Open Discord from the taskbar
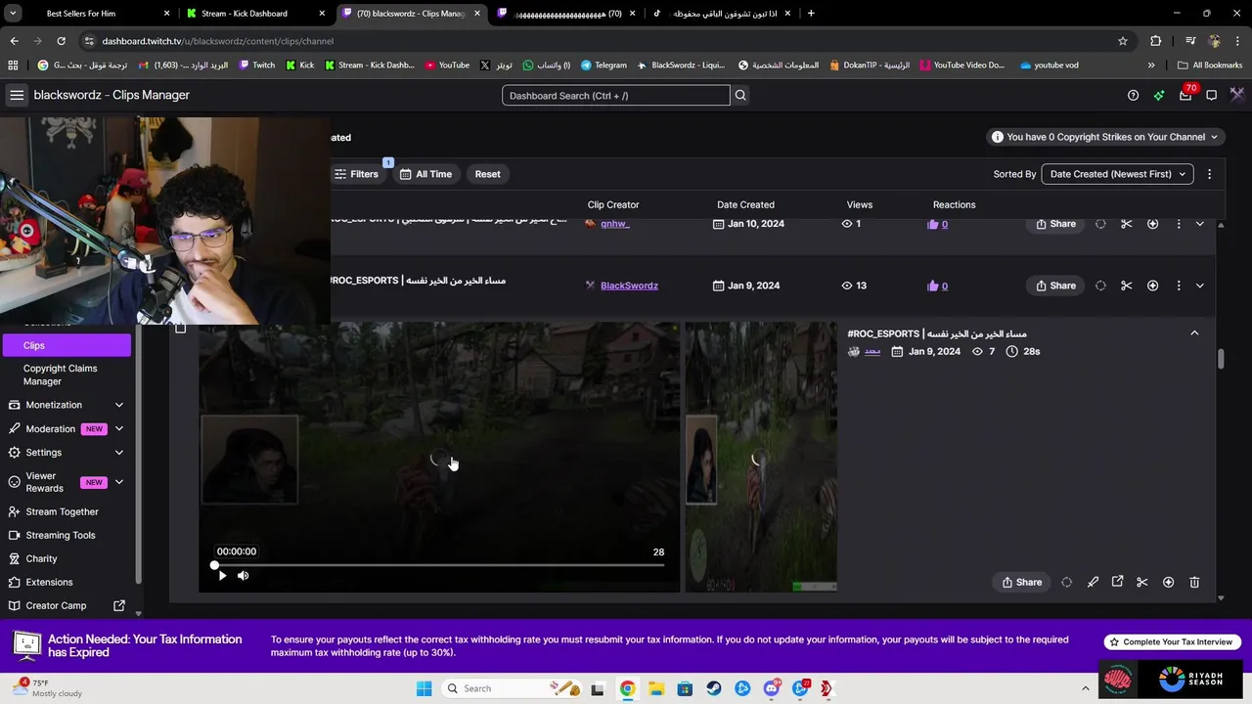Viewport: 1252px width, 704px height. click(771, 688)
